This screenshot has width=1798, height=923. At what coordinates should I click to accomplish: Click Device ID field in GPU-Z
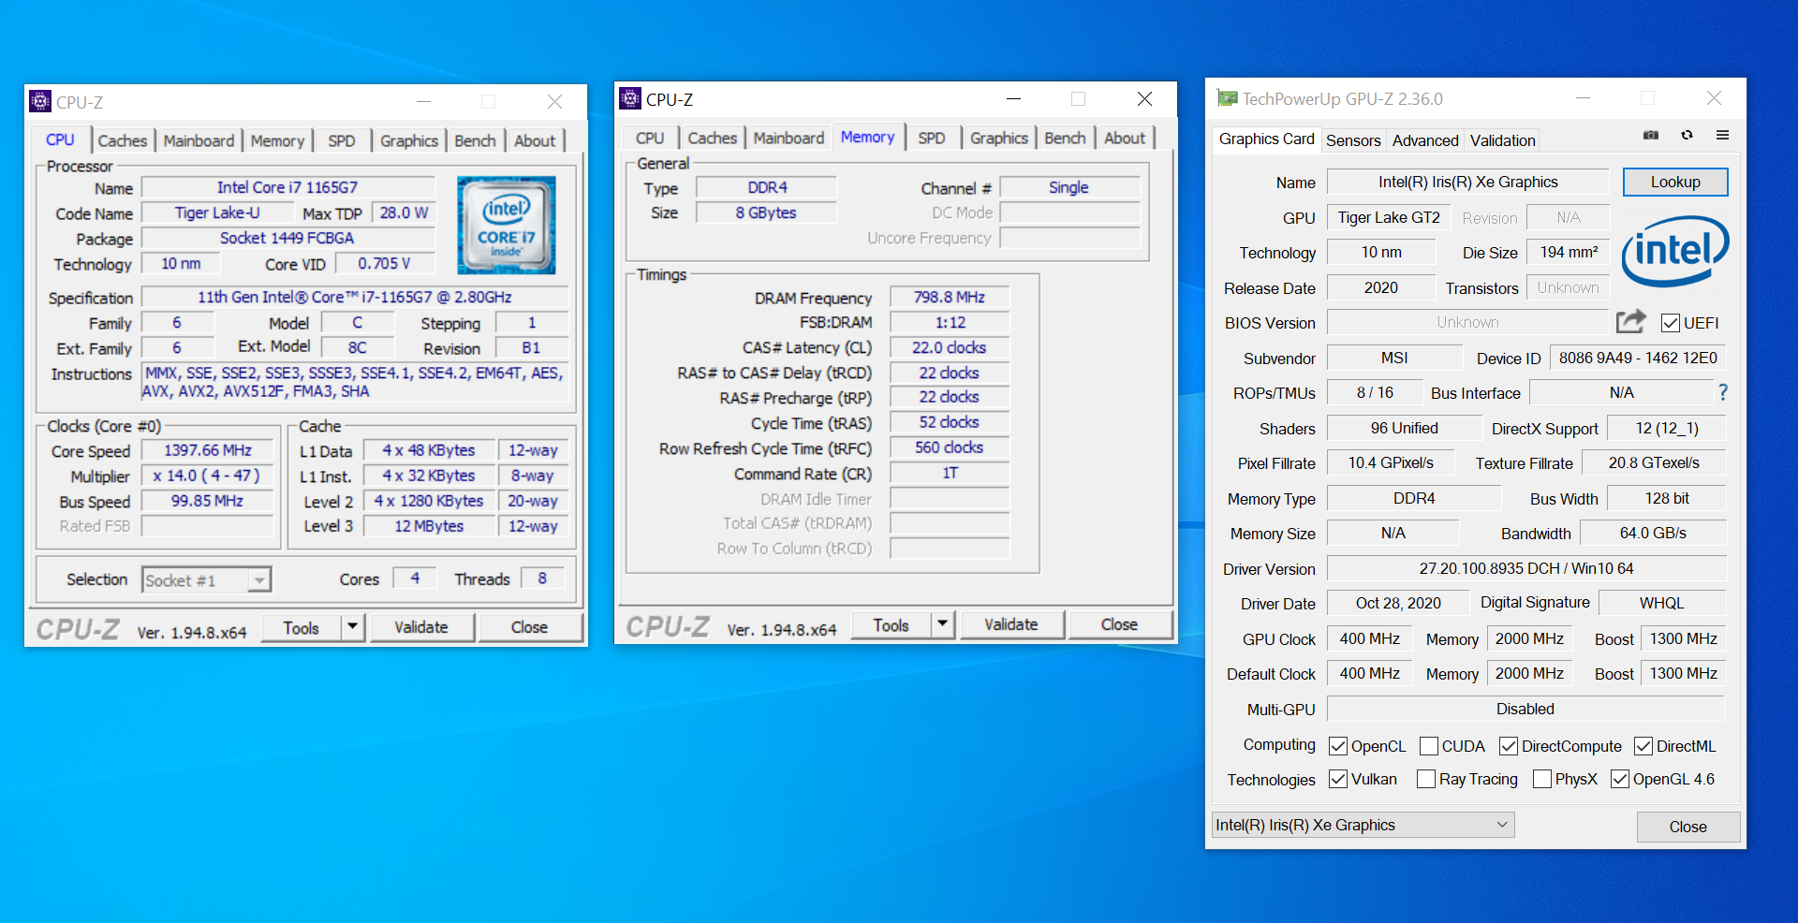click(x=1637, y=358)
